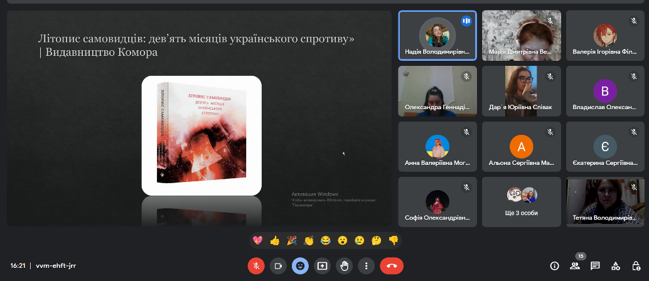649x281 pixels.
Task: Click the muted mic icon on Єкатерина's tile
Action: point(634,132)
